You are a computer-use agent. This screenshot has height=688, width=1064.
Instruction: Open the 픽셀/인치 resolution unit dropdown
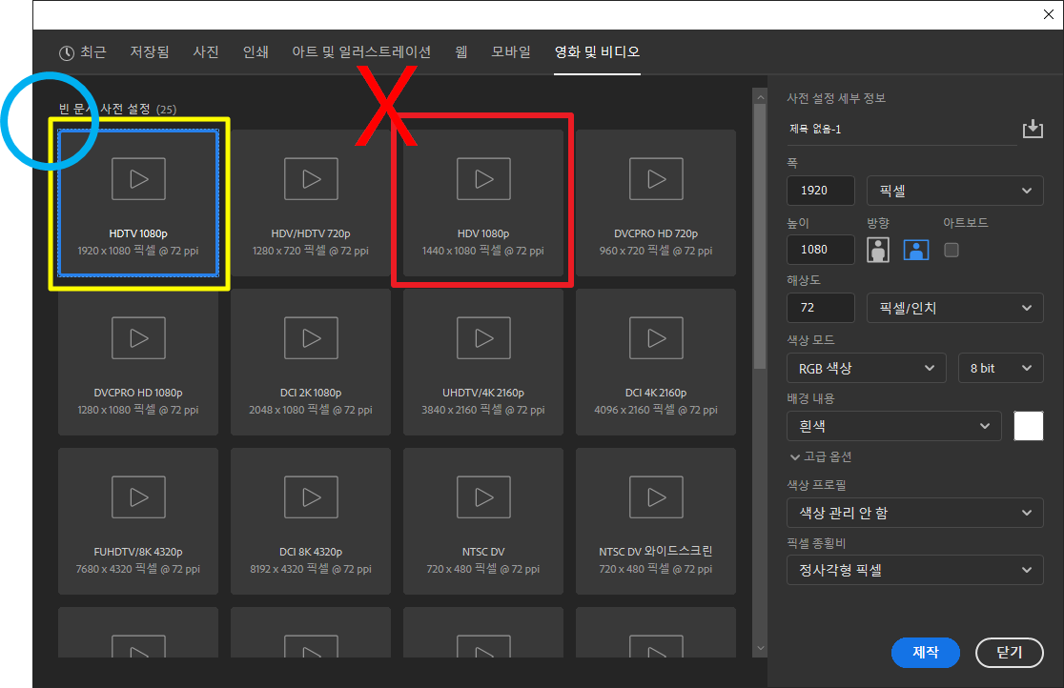click(x=954, y=308)
